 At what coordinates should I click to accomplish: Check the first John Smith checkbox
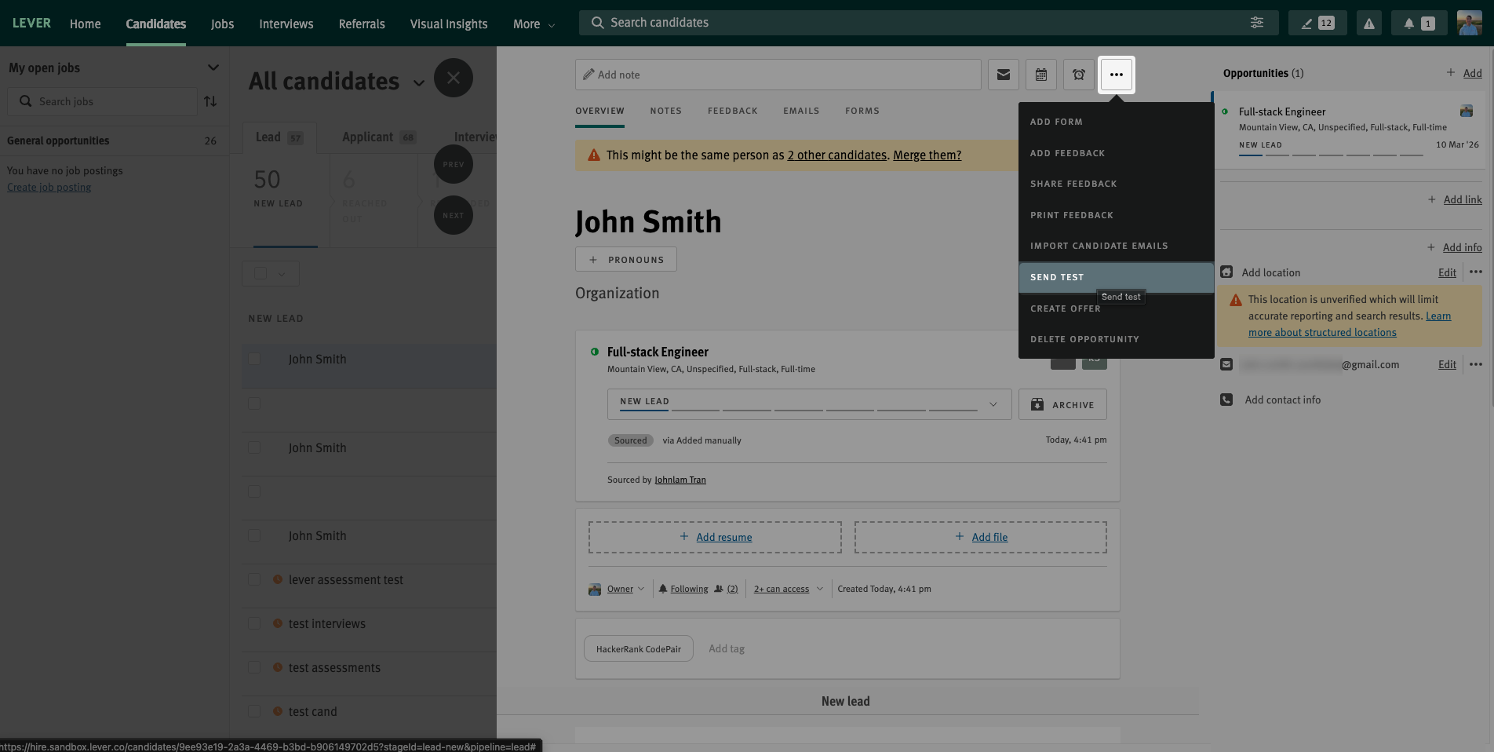254,359
